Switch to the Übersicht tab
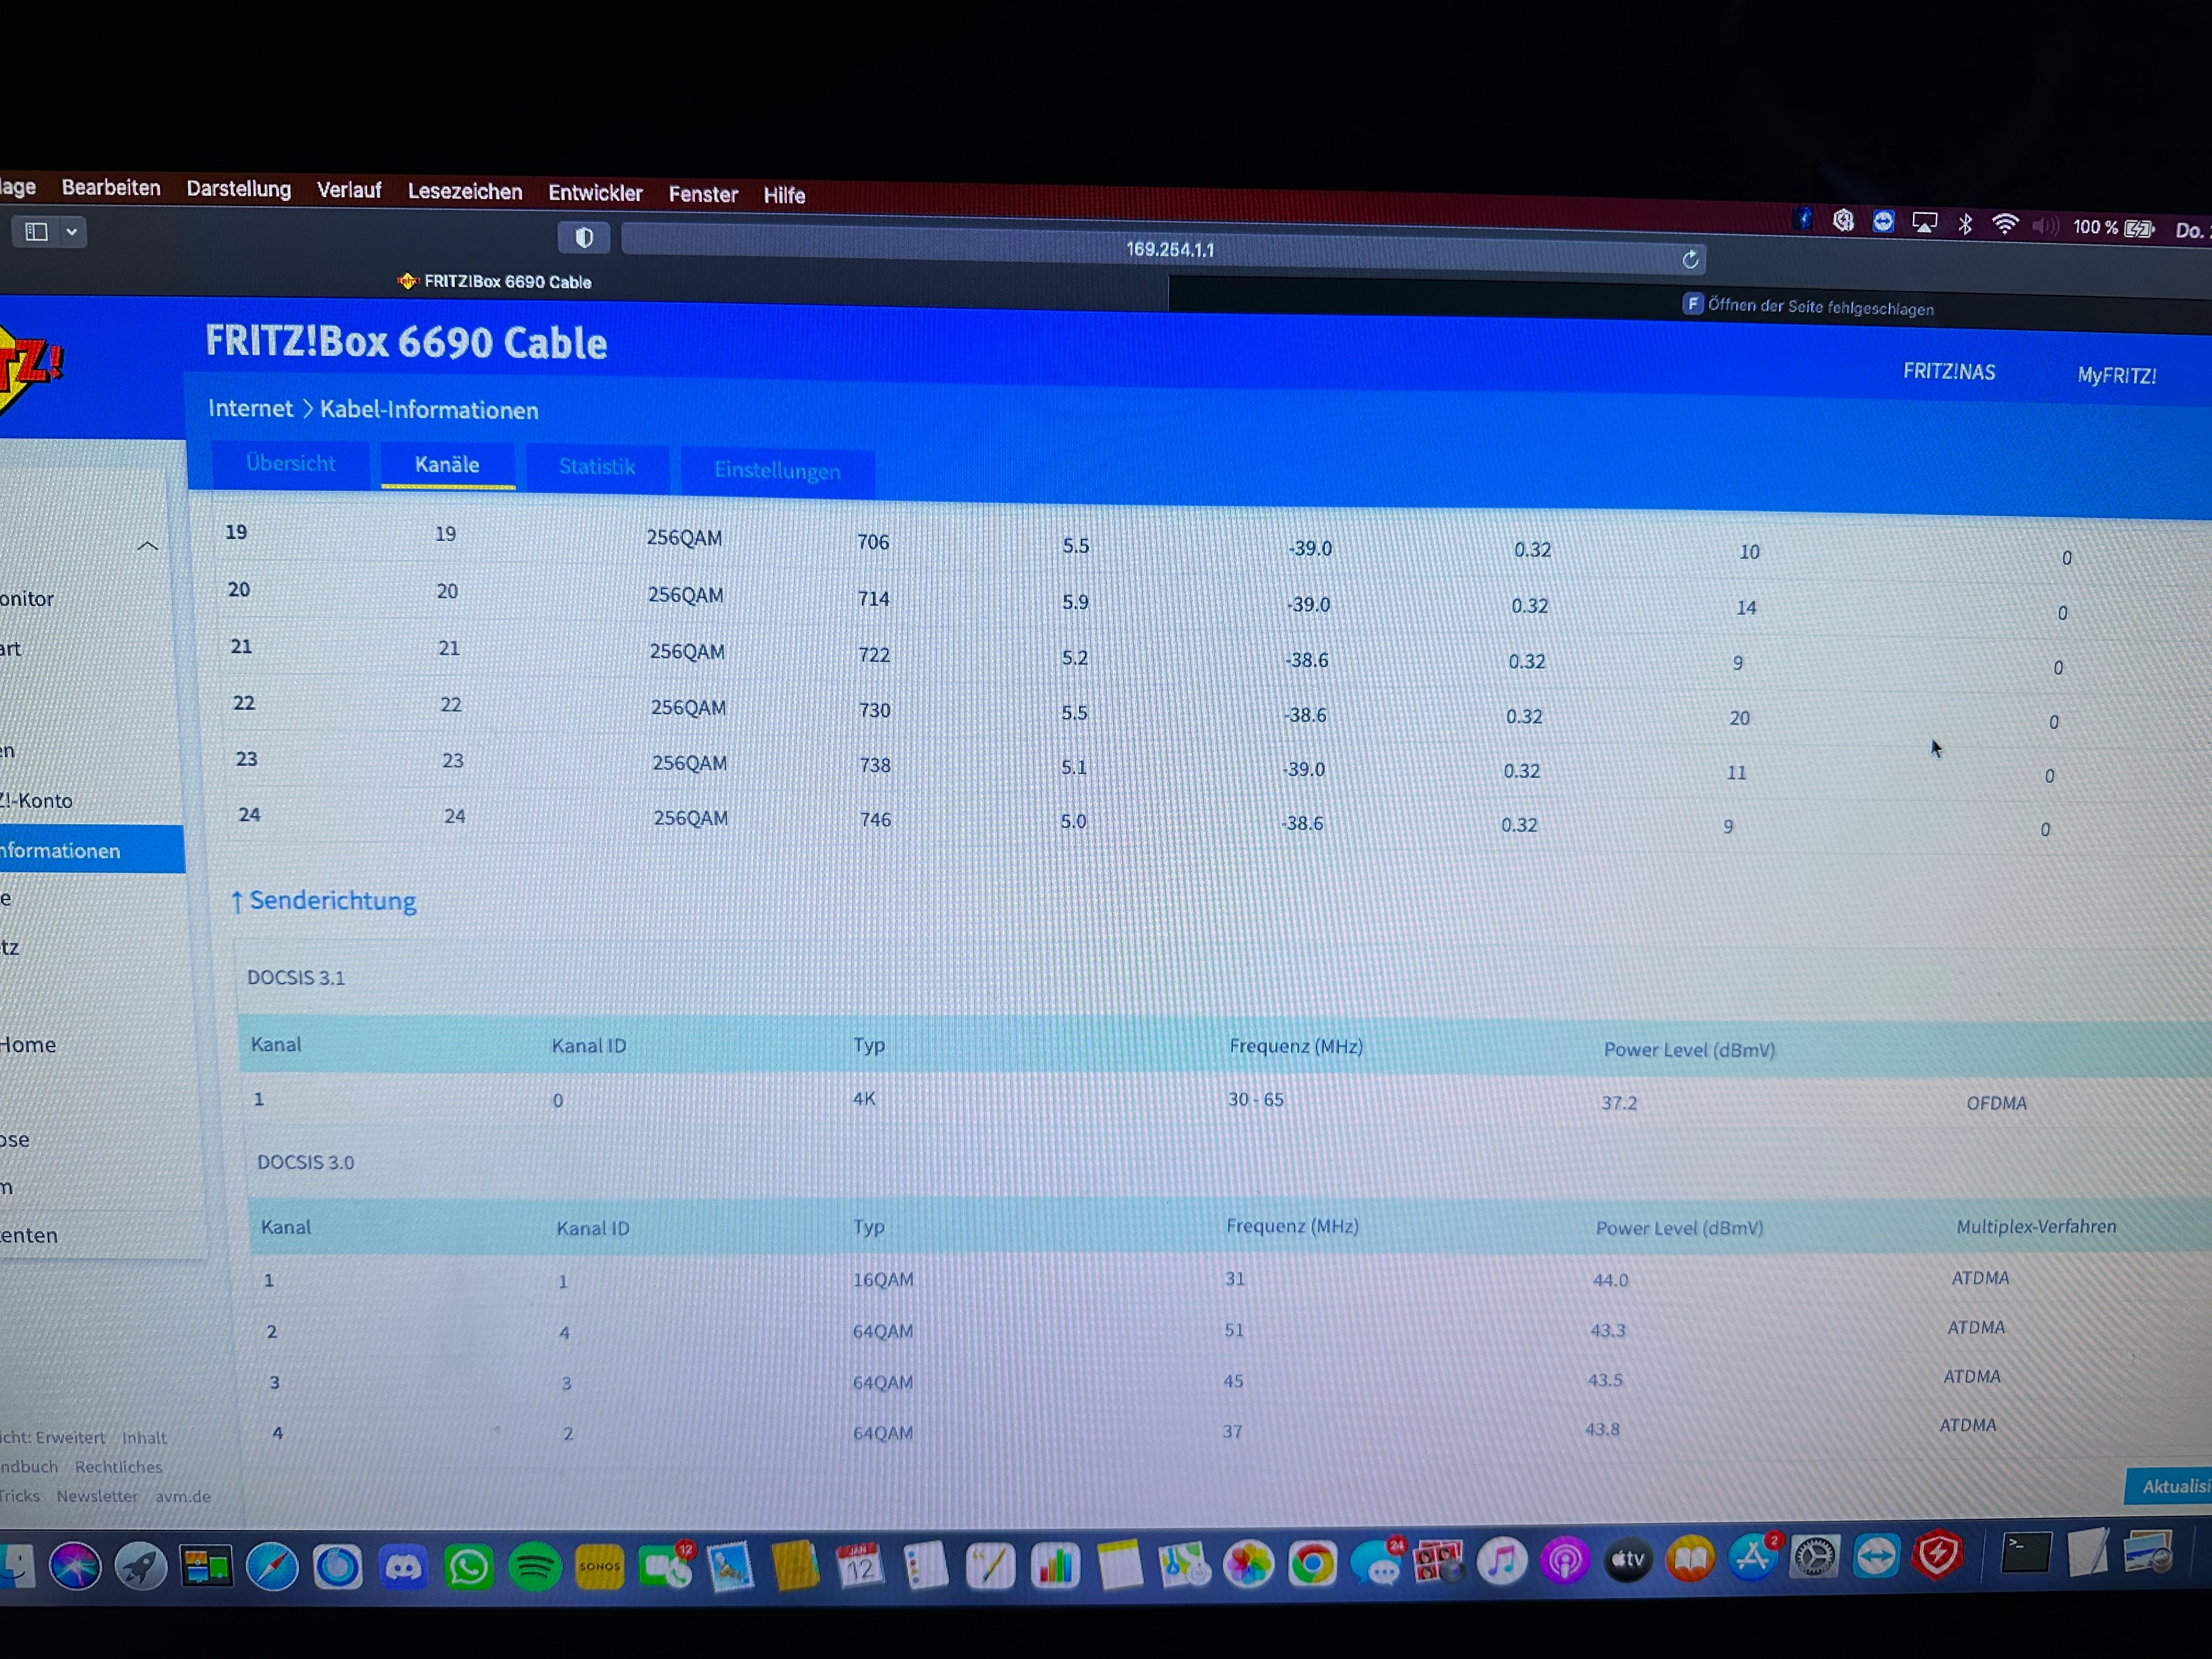The image size is (2212, 1659). (x=290, y=464)
